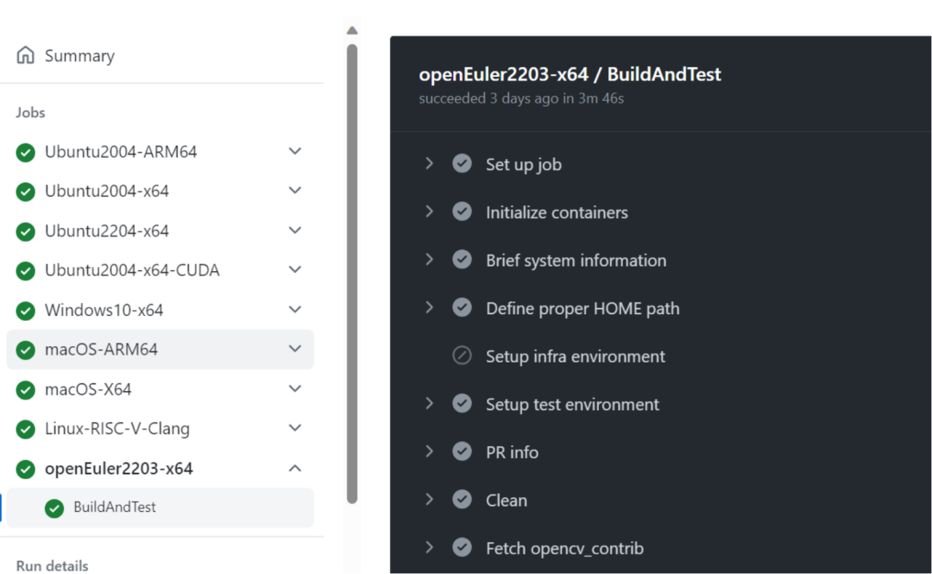The image size is (932, 574).
Task: Click green status icon beside BuildAndTest
Action: pos(54,508)
